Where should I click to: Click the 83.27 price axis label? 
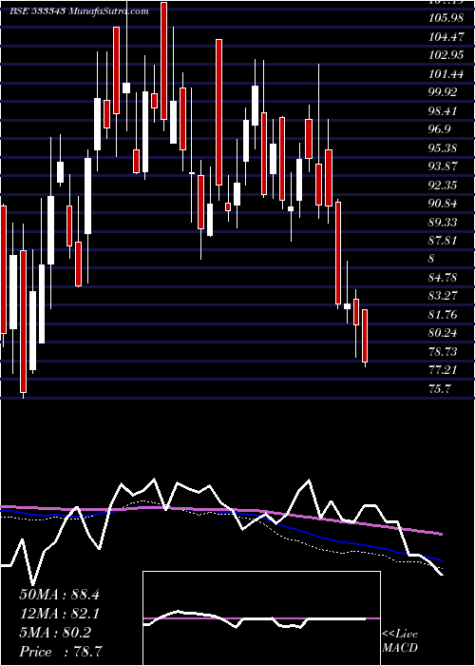coord(445,296)
